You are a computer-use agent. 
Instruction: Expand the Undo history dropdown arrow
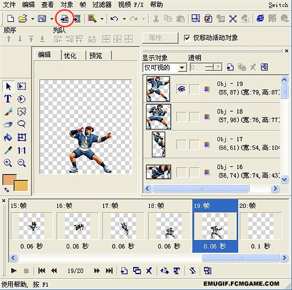coord(124,19)
